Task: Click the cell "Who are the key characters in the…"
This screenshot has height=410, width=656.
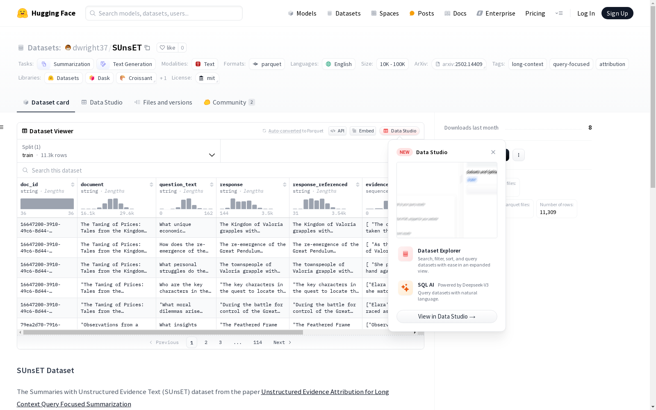Action: [x=186, y=288]
